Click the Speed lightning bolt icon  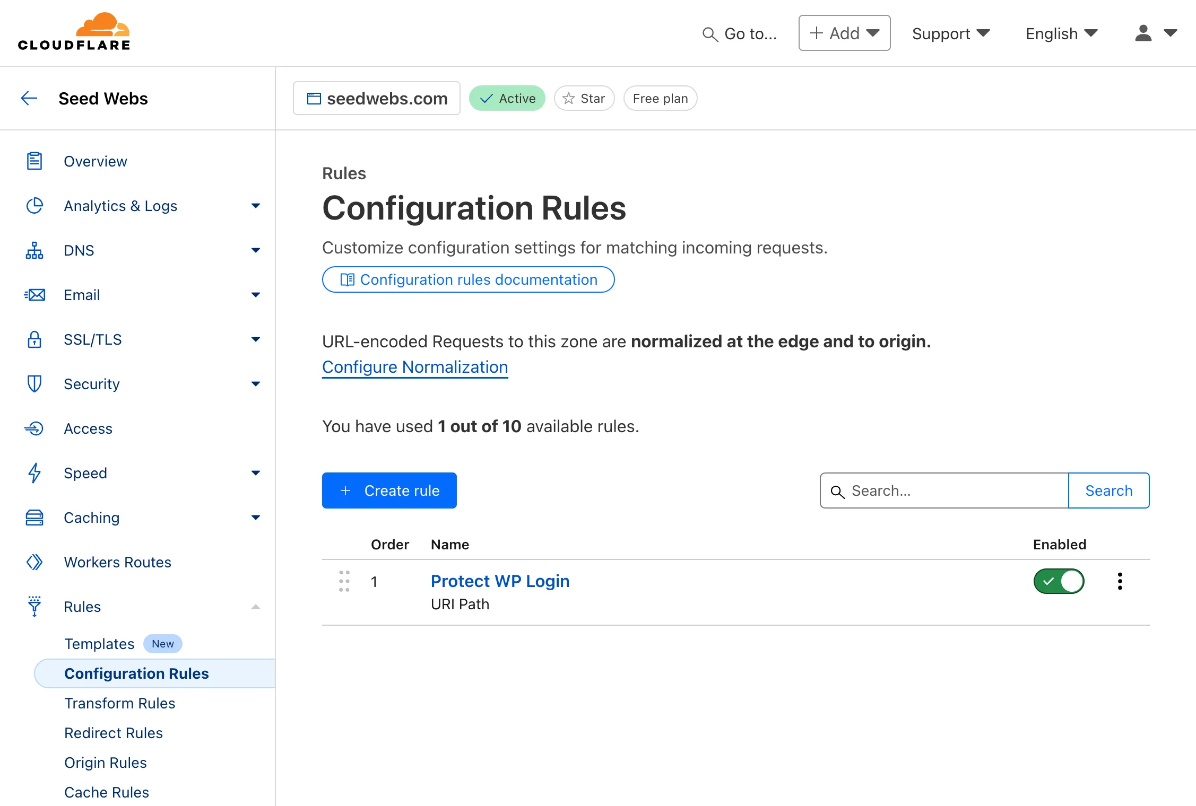pyautogui.click(x=35, y=472)
